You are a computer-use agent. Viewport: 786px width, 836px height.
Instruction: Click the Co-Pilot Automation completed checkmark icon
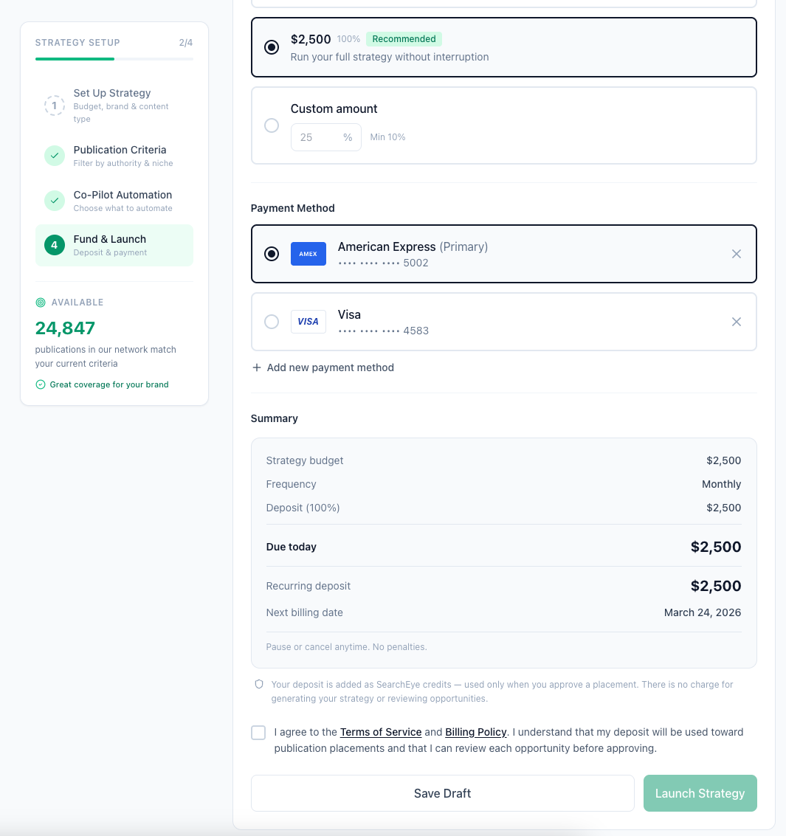click(x=54, y=201)
